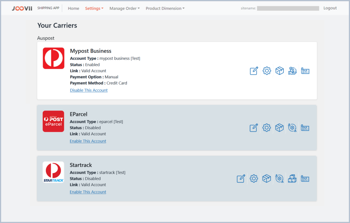Click Disable This Account for Mypost Business
350x223 pixels.
click(x=89, y=90)
